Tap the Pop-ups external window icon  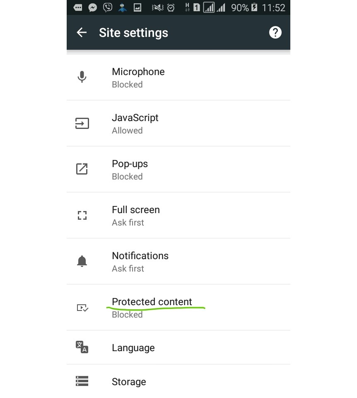(x=82, y=169)
